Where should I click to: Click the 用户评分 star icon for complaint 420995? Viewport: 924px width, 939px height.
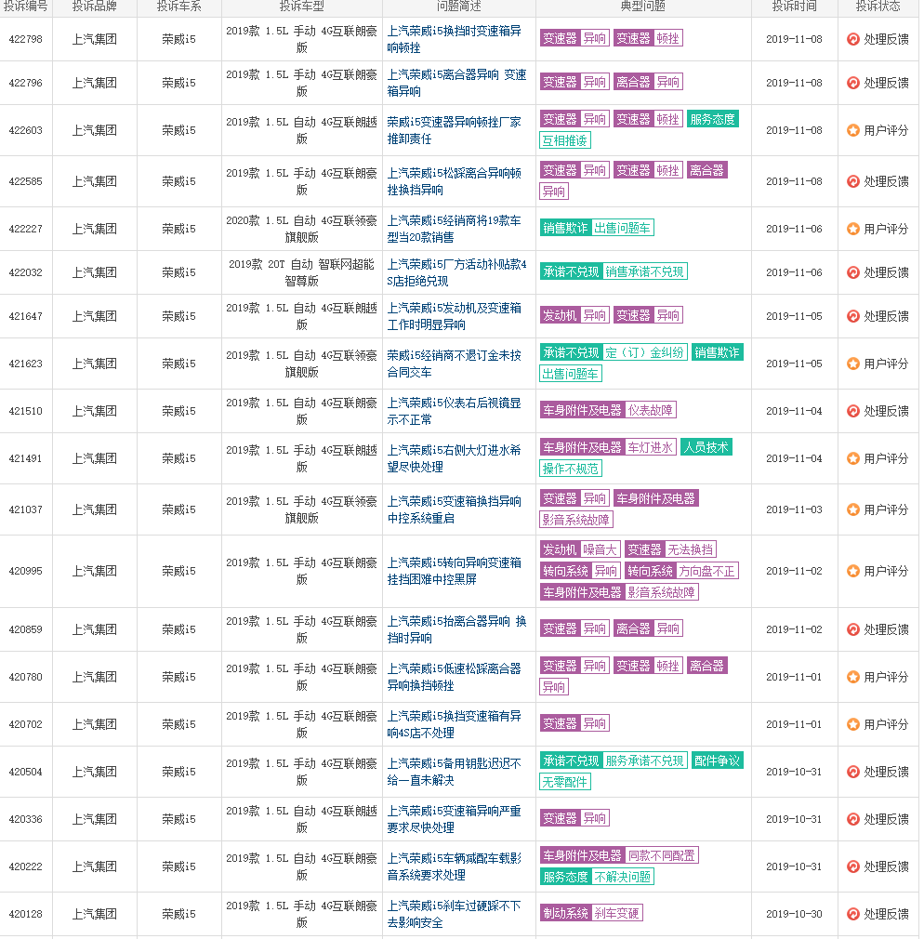click(x=852, y=571)
